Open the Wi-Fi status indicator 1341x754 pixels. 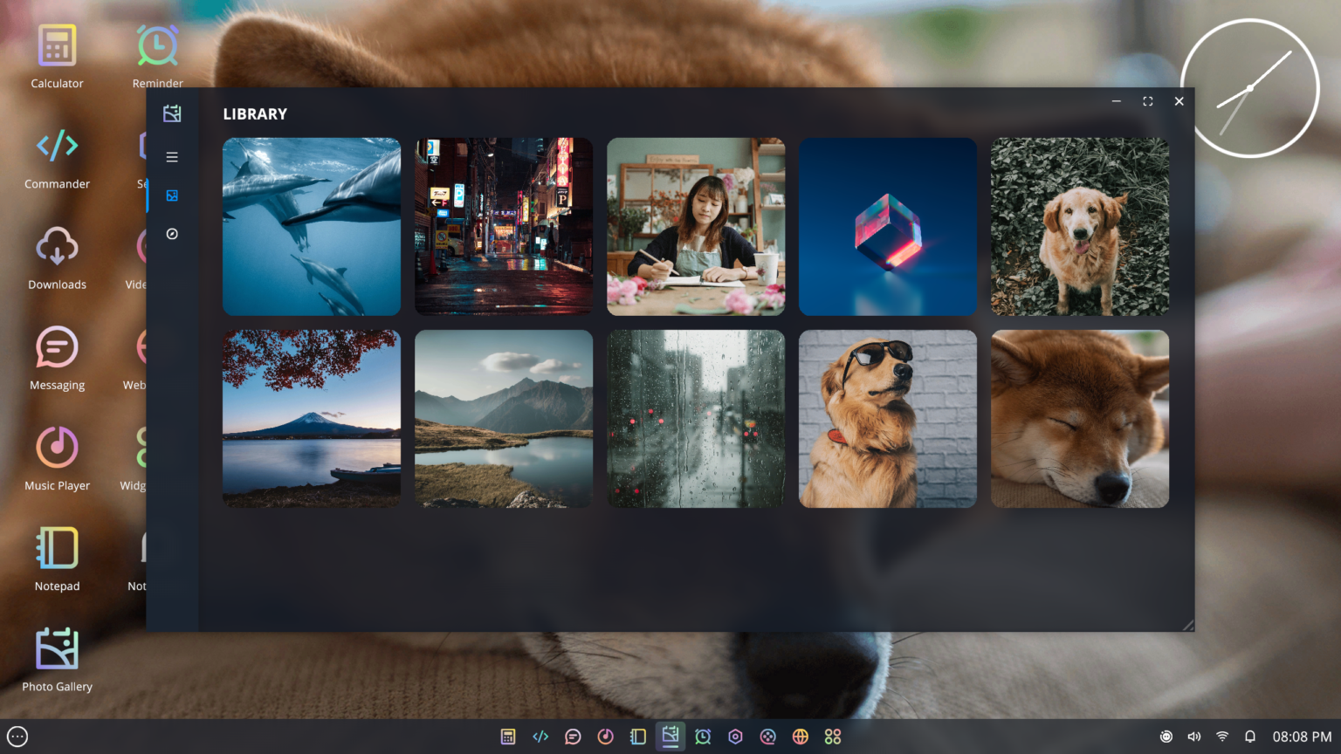pos(1221,737)
